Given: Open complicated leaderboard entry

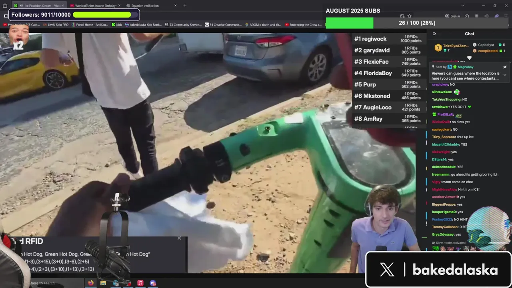Looking at the screenshot, I should click(488, 51).
